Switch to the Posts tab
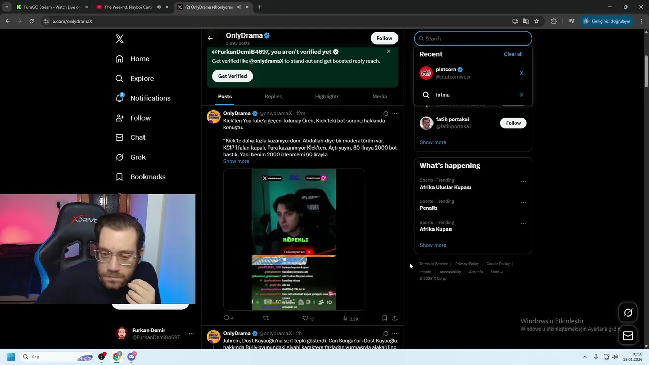 coord(225,96)
